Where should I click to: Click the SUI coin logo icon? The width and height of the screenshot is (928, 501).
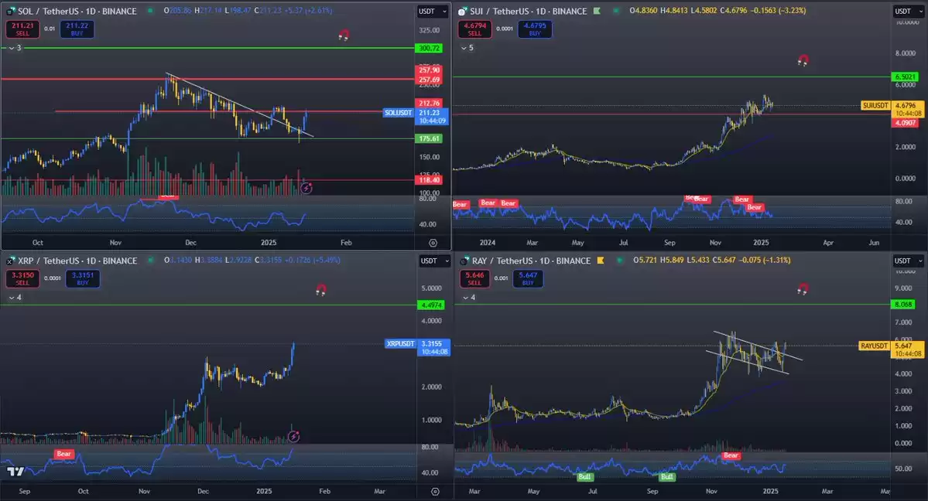tap(463, 11)
